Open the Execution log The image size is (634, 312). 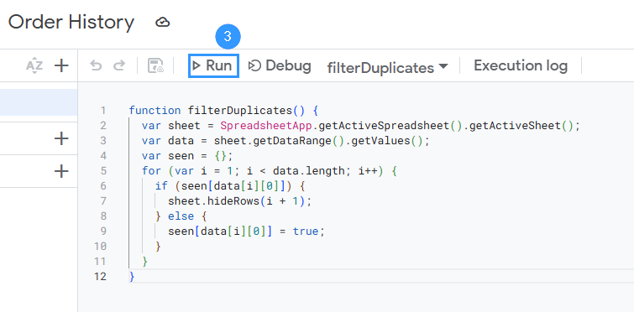(521, 65)
